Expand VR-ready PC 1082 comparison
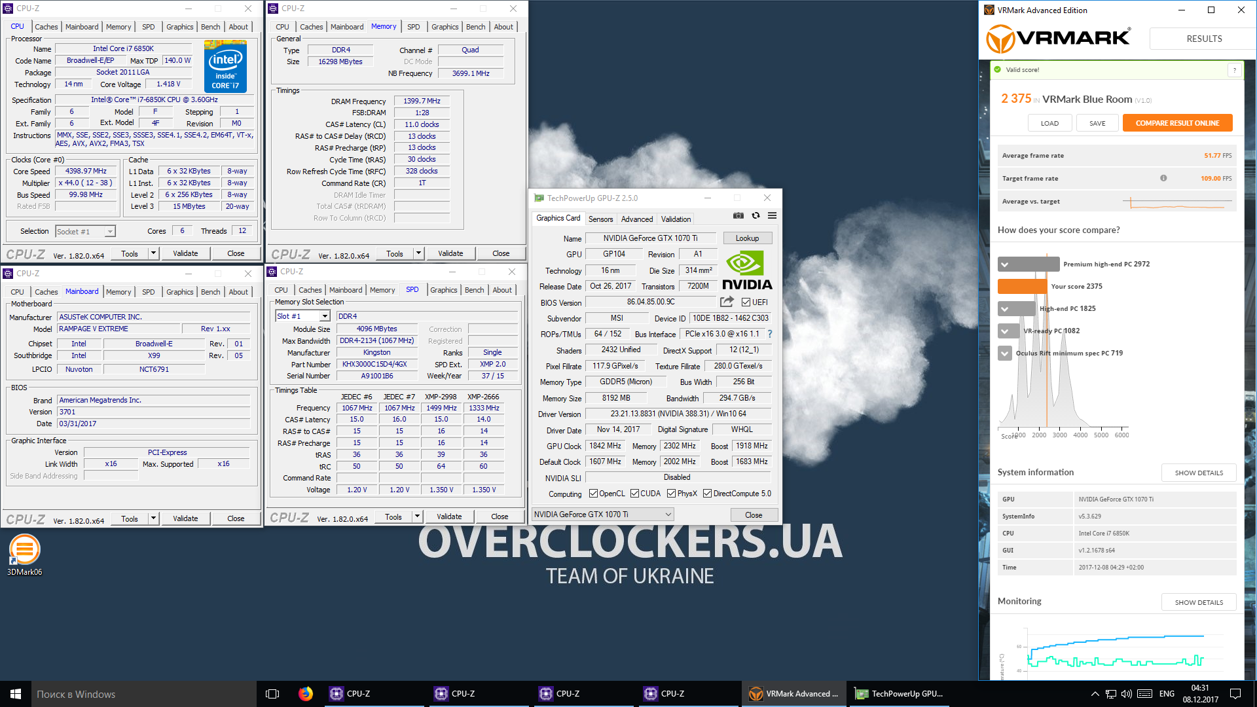Image resolution: width=1257 pixels, height=707 pixels. (x=1004, y=331)
